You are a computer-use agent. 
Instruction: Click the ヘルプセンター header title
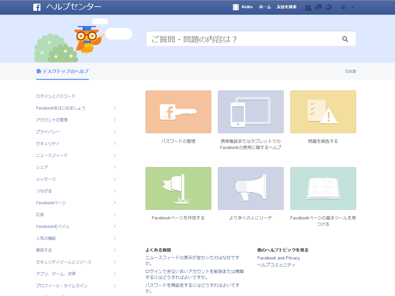[x=74, y=7]
